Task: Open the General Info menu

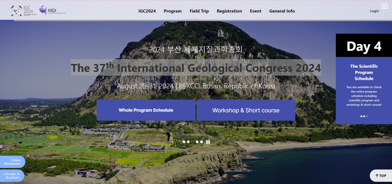Action: click(282, 11)
